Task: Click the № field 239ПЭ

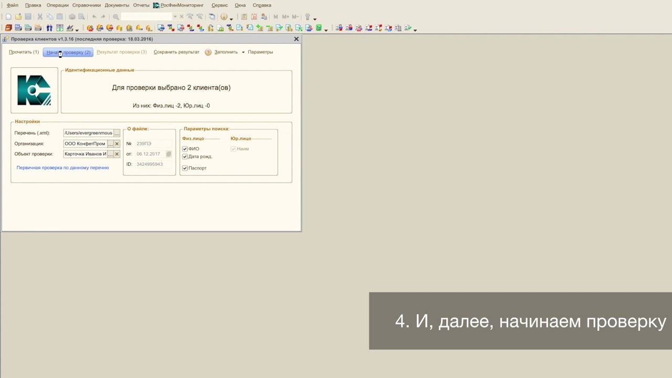Action: click(154, 143)
